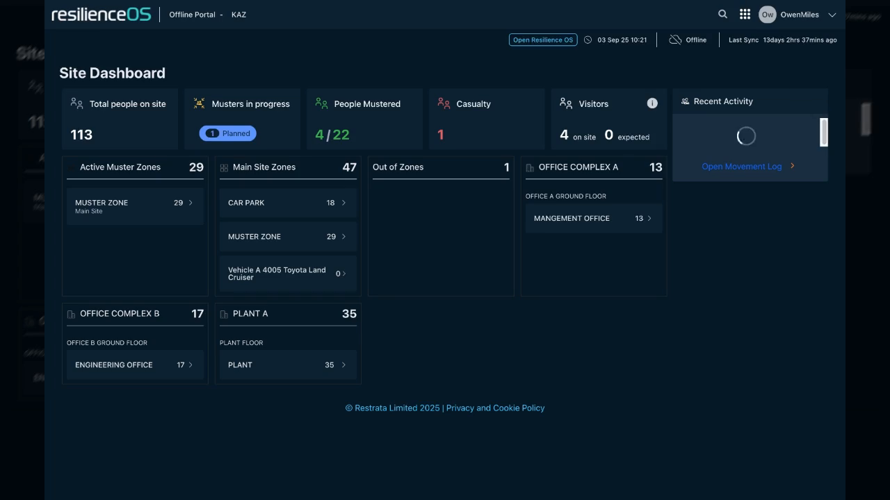
Task: Click the Main Site Zones grid icon
Action: pos(224,167)
